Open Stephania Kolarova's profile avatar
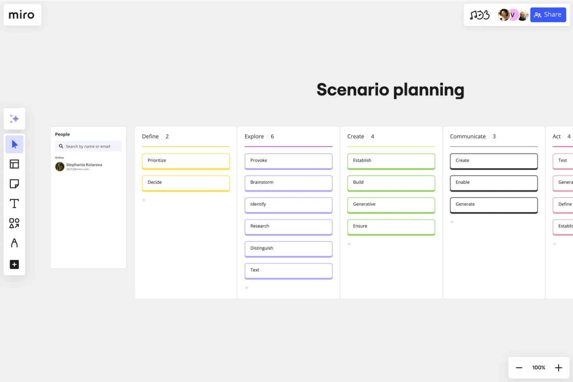The width and height of the screenshot is (573, 382). [x=59, y=166]
